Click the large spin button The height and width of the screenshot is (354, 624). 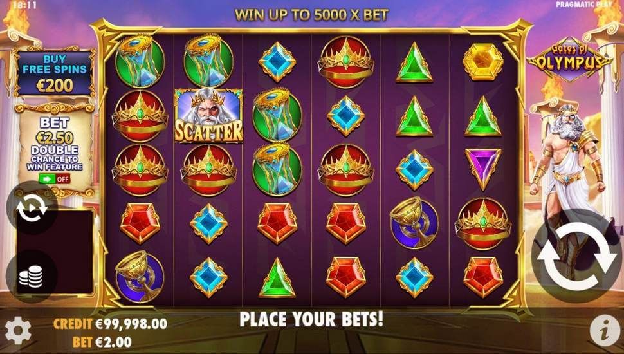(x=576, y=256)
